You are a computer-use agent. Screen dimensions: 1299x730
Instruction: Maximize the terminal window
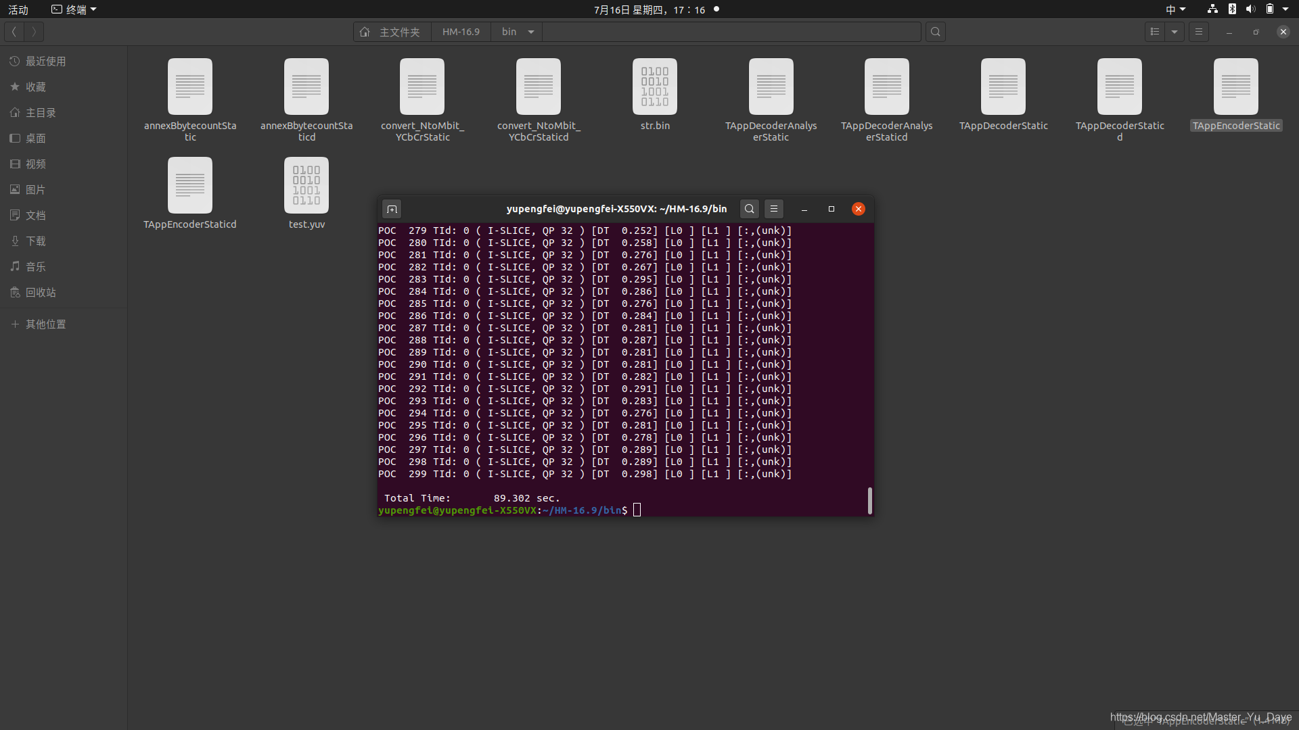831,209
